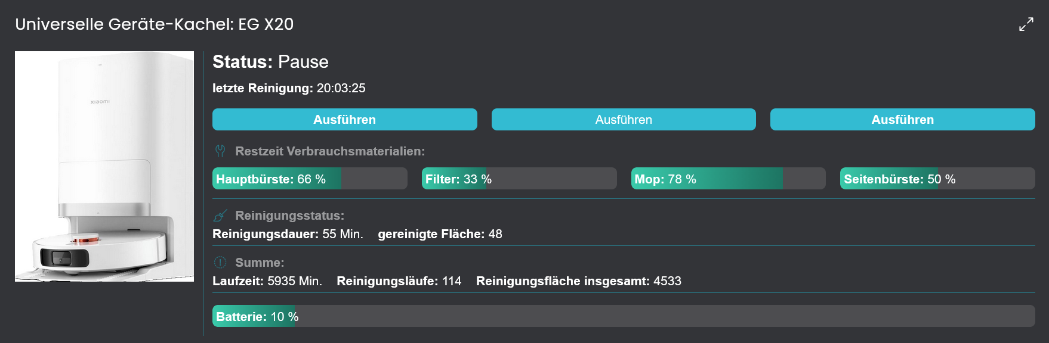1049x343 pixels.
Task: Click the Status: Pause heading
Action: click(x=270, y=62)
